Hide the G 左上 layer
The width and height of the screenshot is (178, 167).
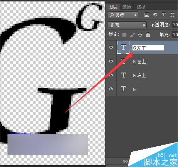(111, 61)
